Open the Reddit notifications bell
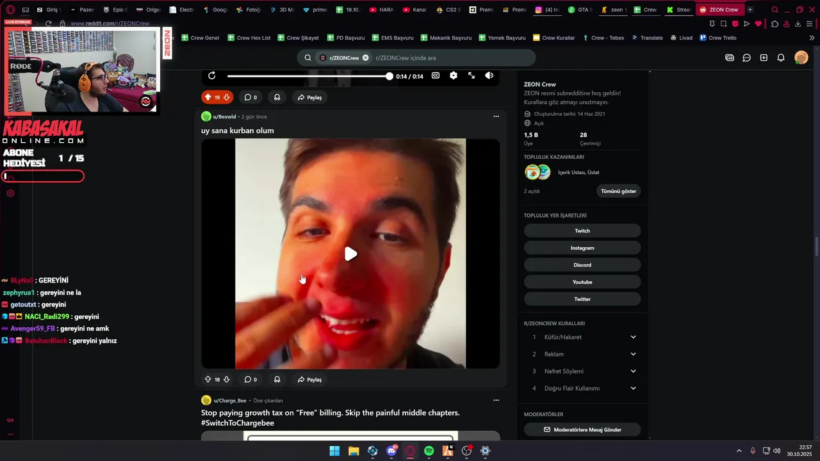Screen dimensions: 820x461 (781, 58)
